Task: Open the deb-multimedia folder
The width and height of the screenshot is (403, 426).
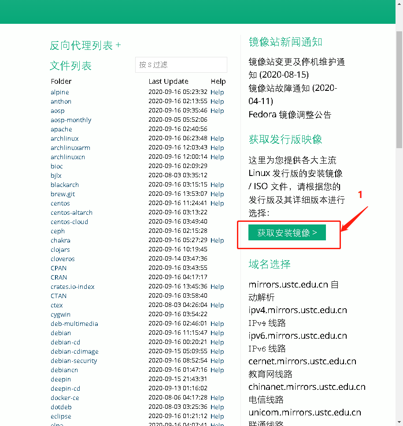Action: (74, 324)
